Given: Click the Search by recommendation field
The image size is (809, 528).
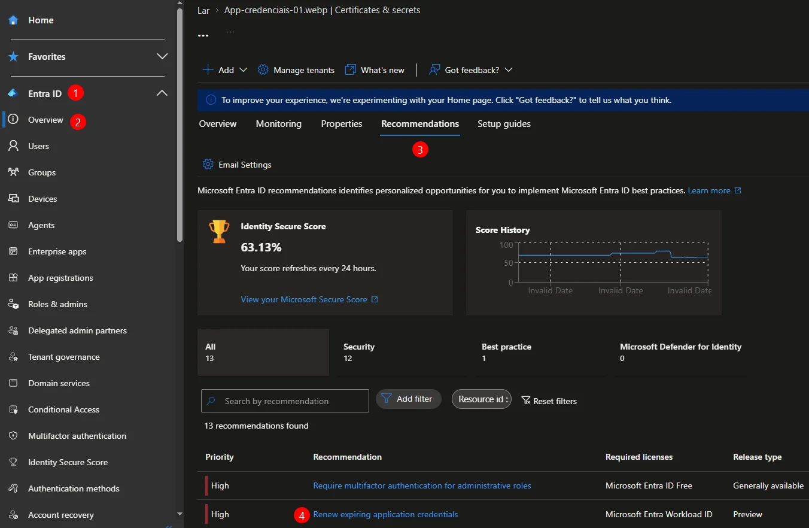Looking at the screenshot, I should pyautogui.click(x=285, y=401).
